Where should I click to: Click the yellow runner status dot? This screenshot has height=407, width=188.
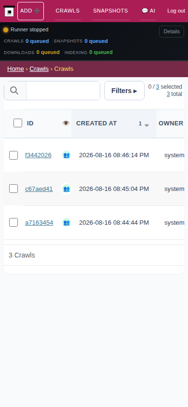pos(6,30)
